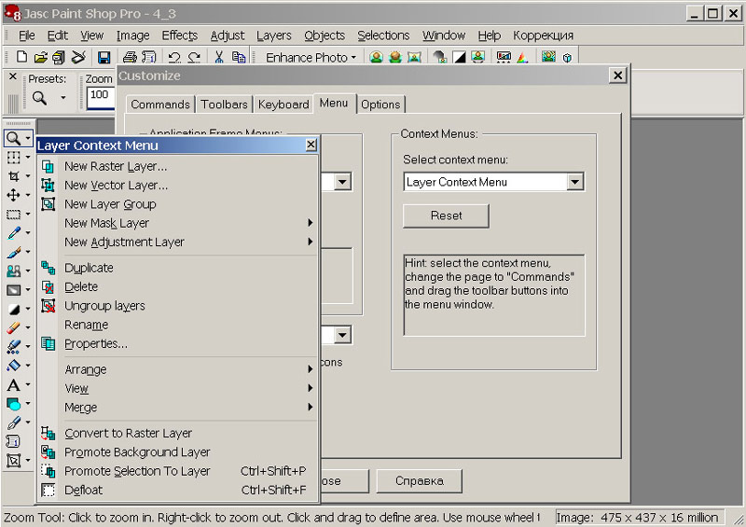Expand the Arrange submenu arrow

tap(311, 369)
